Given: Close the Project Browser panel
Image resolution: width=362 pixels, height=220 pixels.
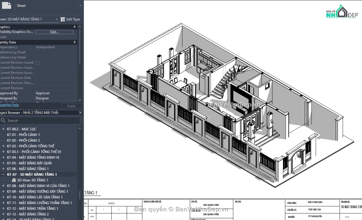Looking at the screenshot, I should pos(80,112).
